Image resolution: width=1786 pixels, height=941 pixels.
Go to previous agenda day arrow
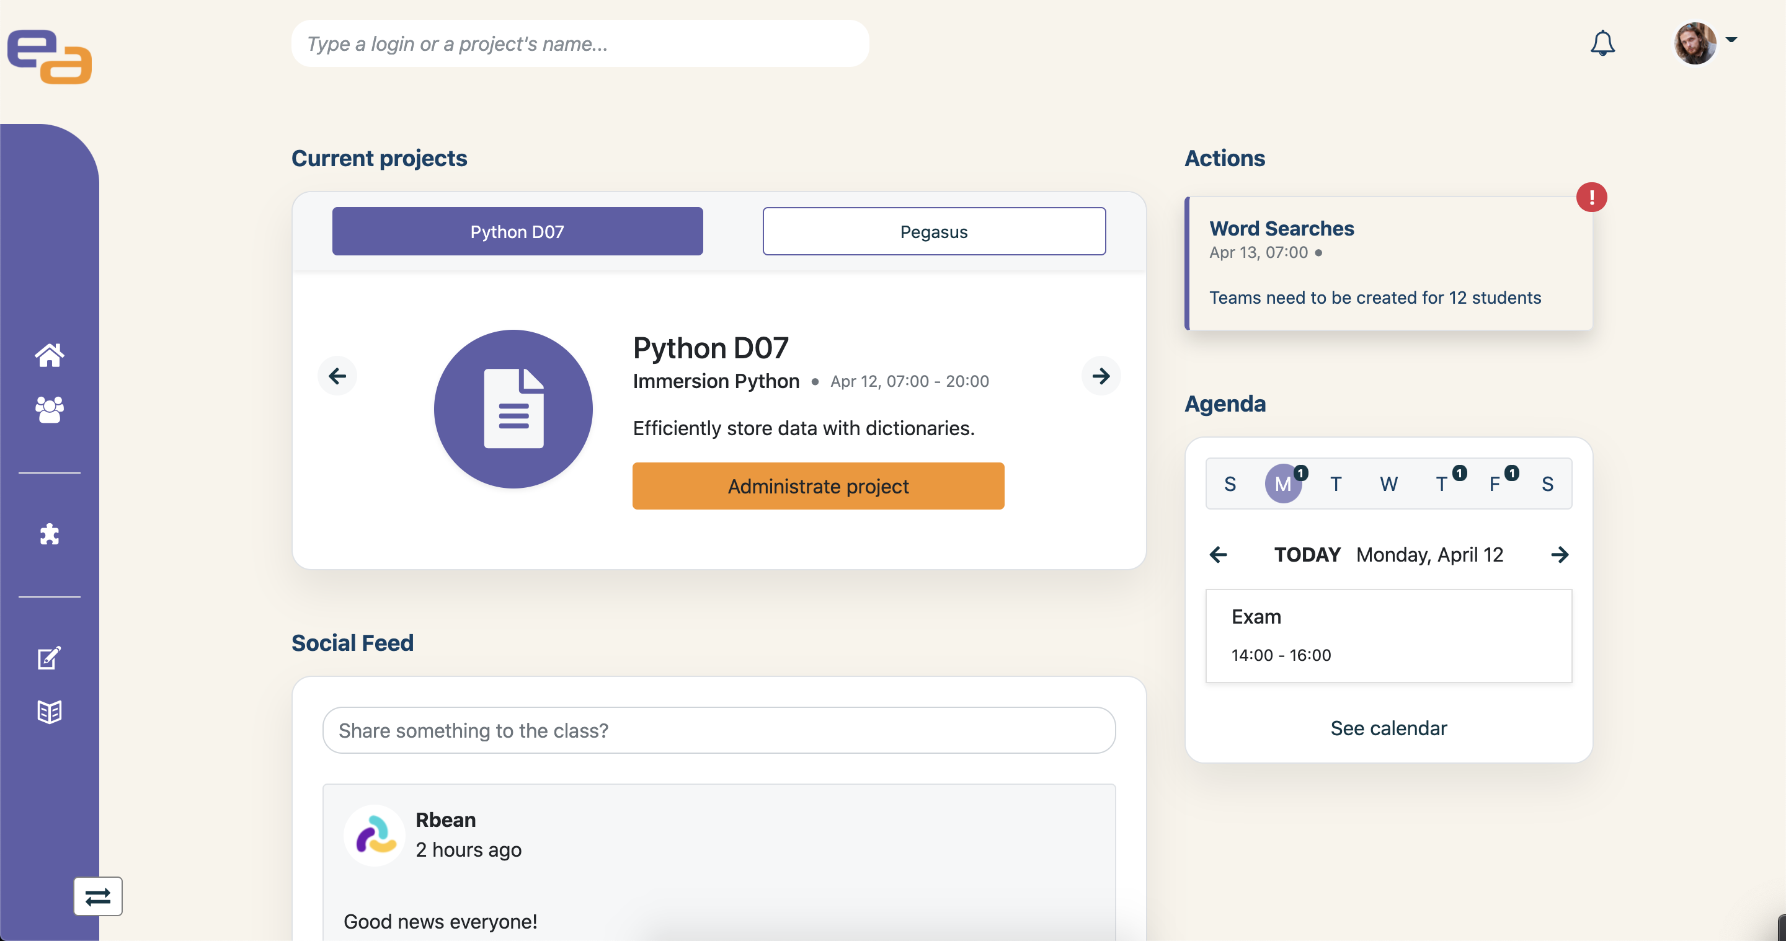(1218, 554)
